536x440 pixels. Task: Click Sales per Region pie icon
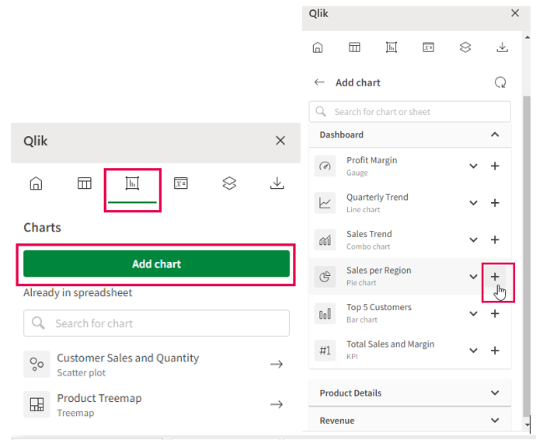pyautogui.click(x=325, y=277)
